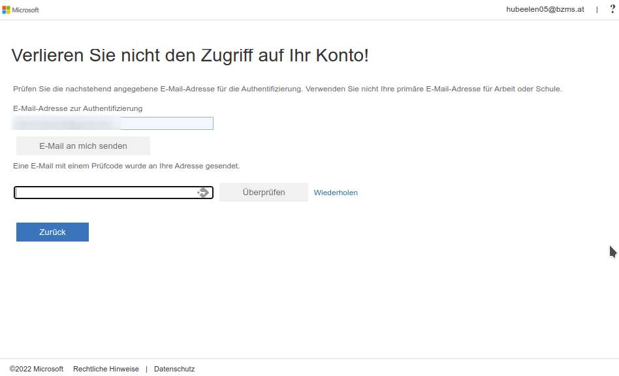Open 'Rechtliche Hinweise' footer link
The image size is (619, 376).
106,369
